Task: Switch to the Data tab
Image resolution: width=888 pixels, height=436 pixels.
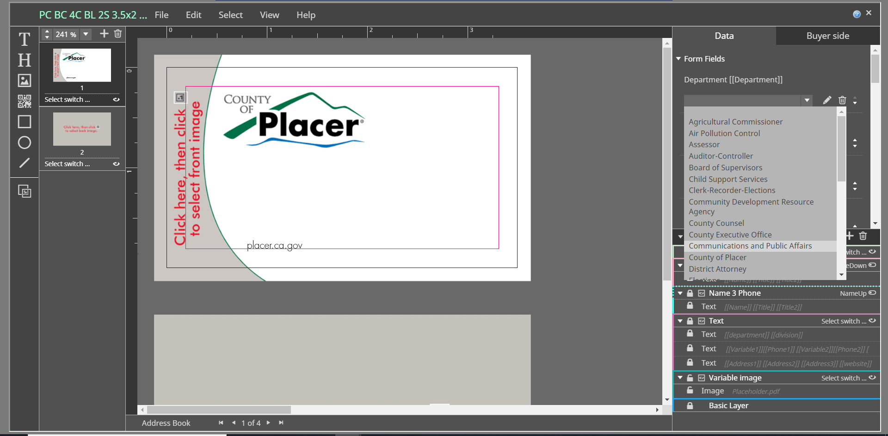Action: click(724, 36)
